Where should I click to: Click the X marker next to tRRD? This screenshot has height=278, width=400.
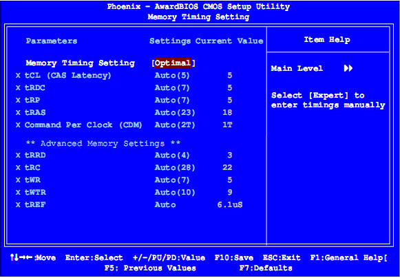click(x=18, y=156)
